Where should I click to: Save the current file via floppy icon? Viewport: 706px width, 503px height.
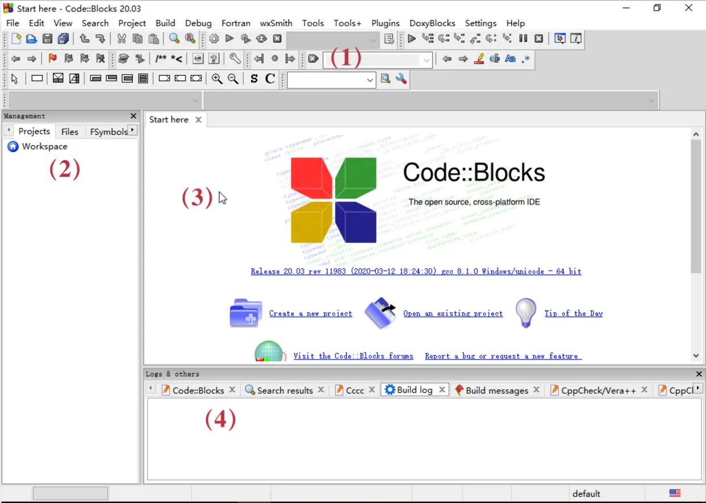tap(47, 39)
